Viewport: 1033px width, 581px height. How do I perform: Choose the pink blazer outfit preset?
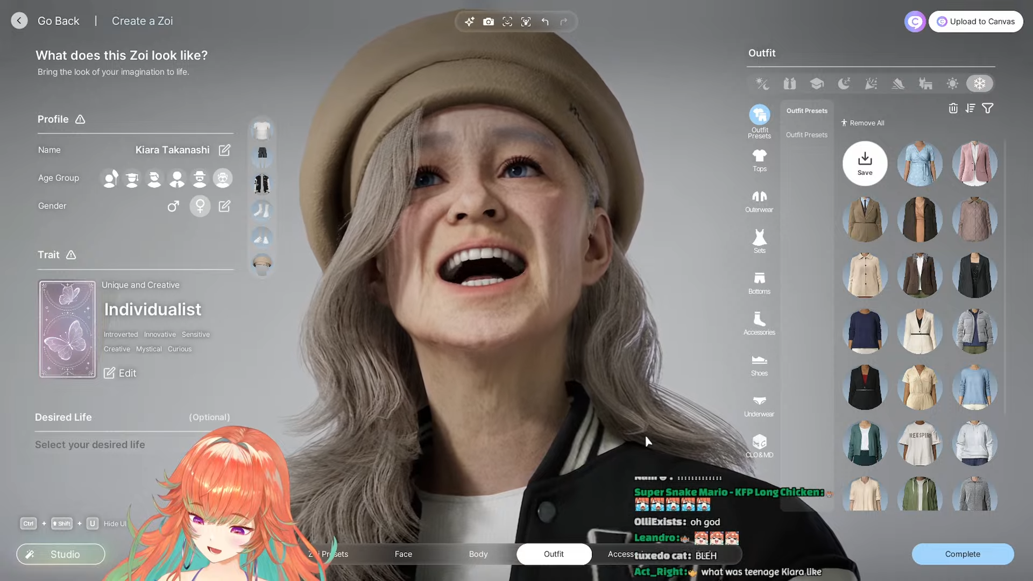pyautogui.click(x=974, y=164)
